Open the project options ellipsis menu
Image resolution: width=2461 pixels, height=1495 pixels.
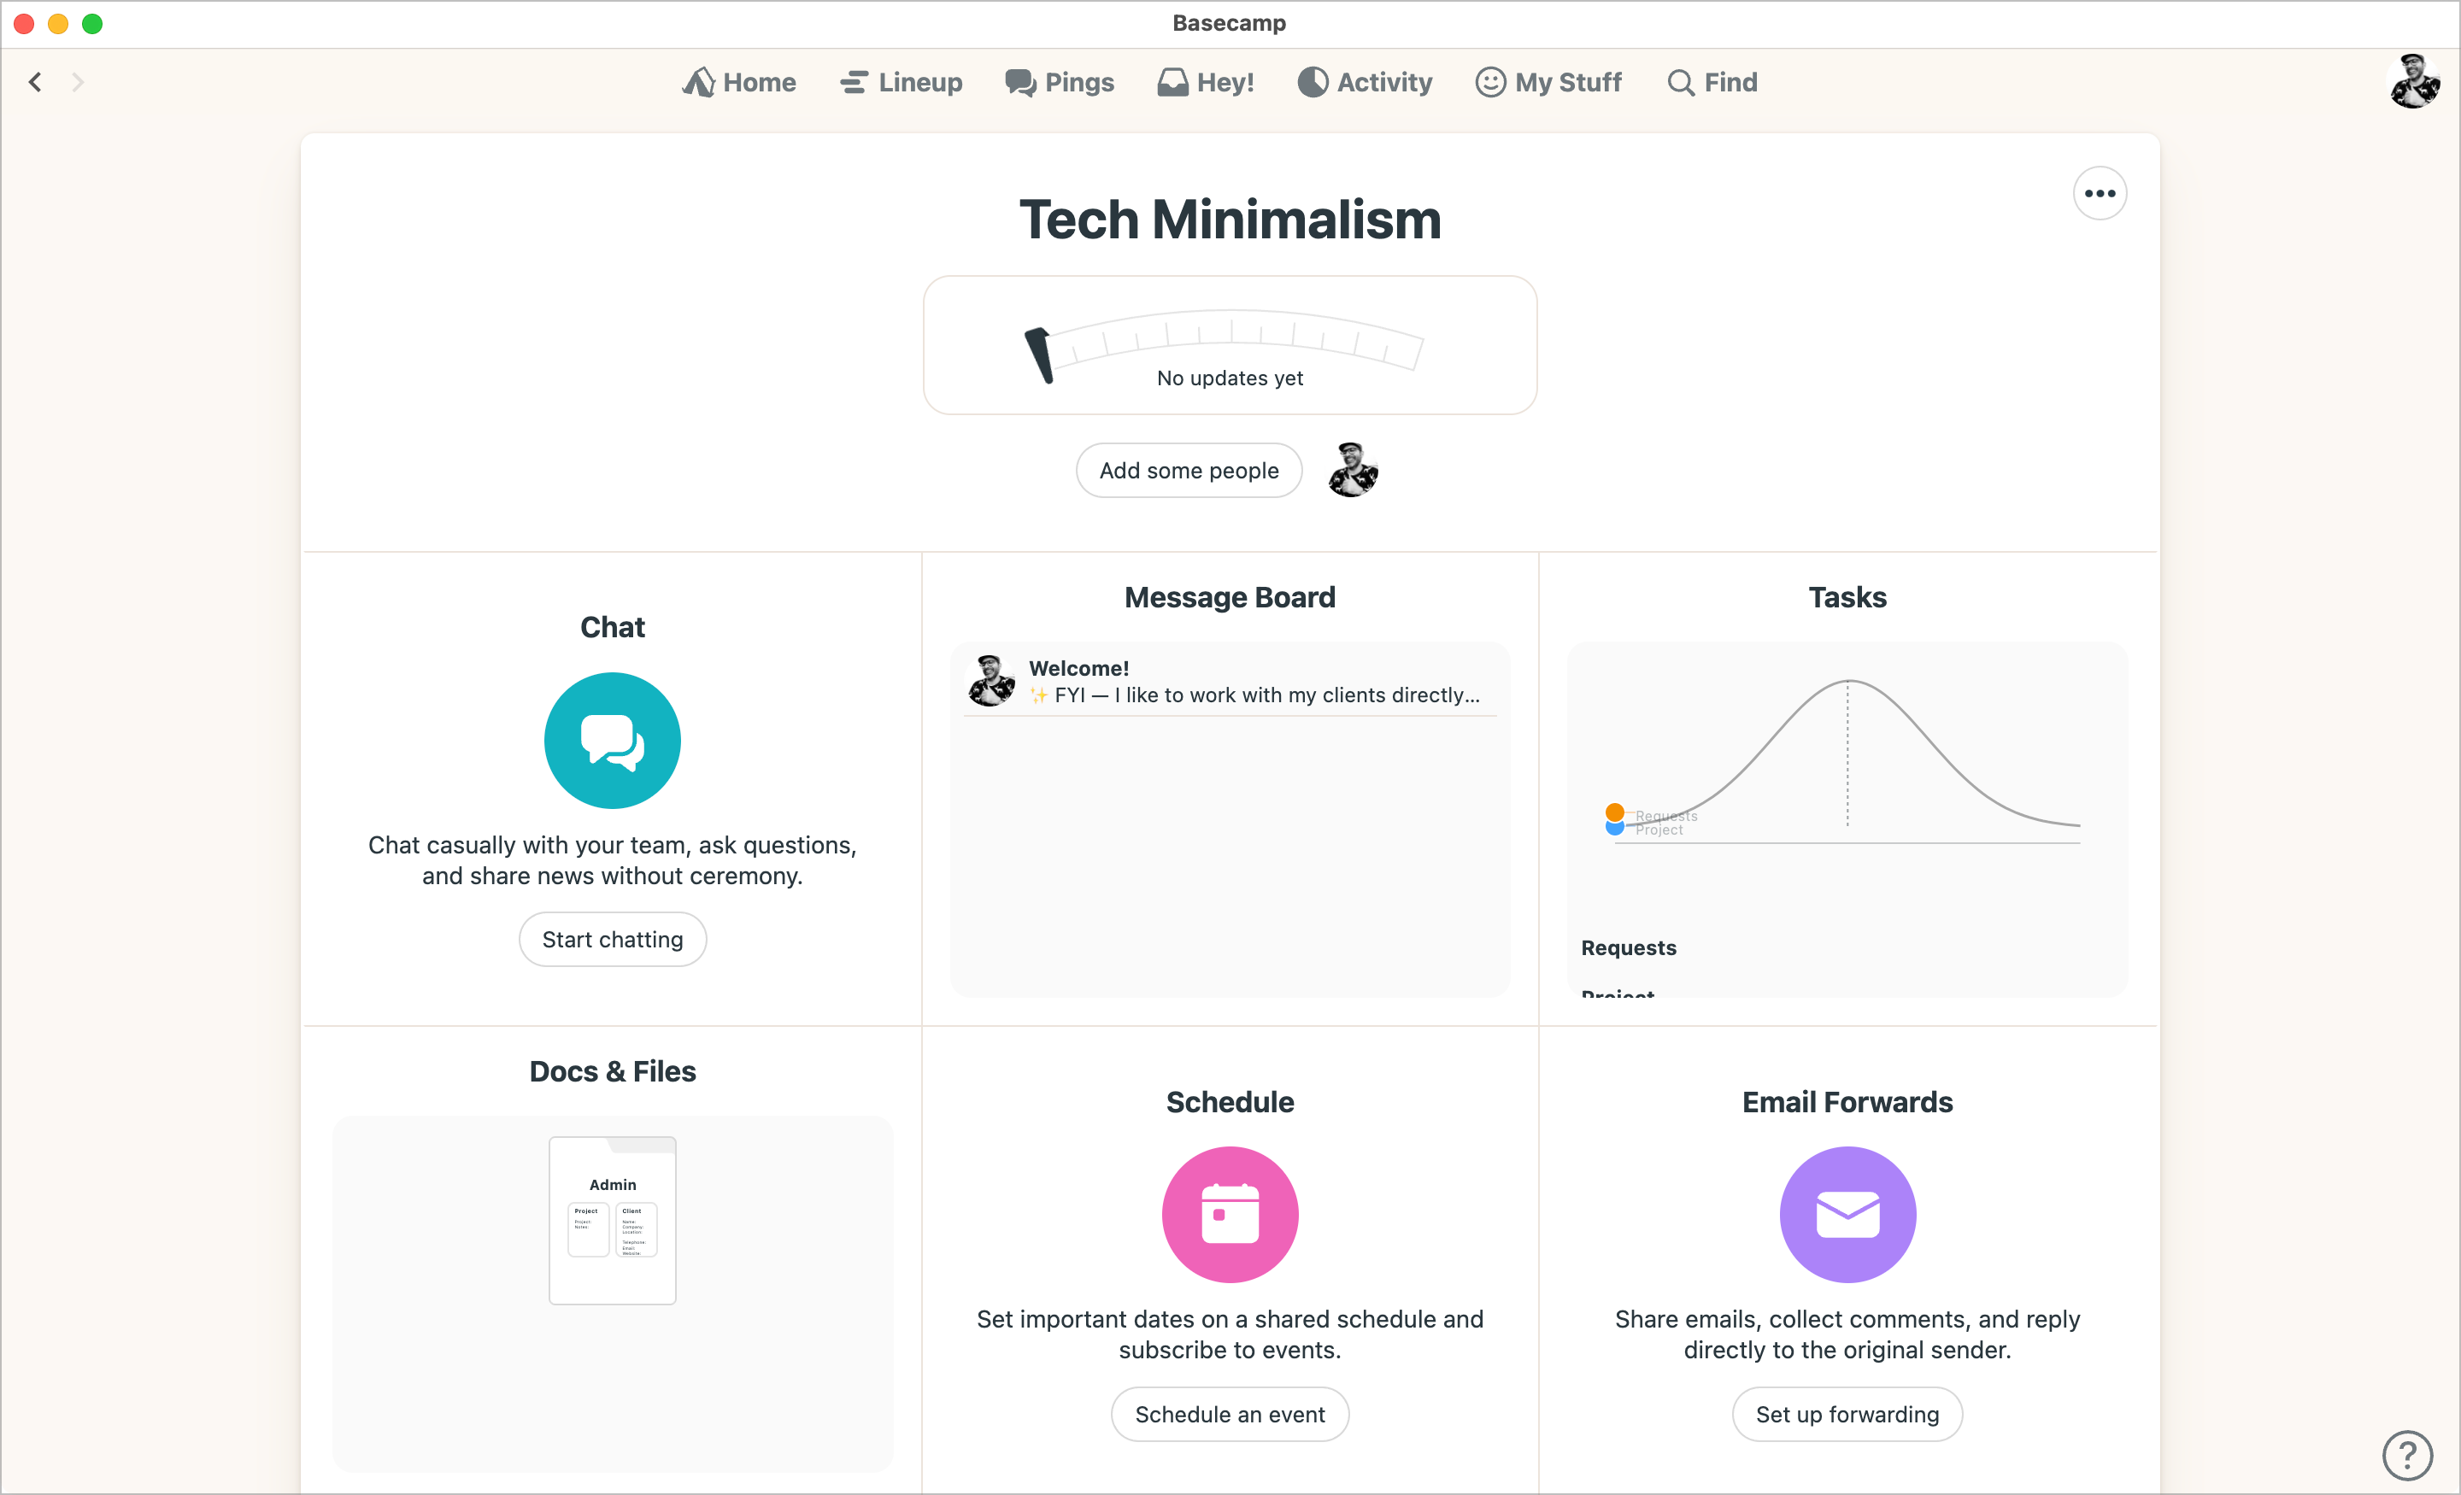pos(2100,193)
